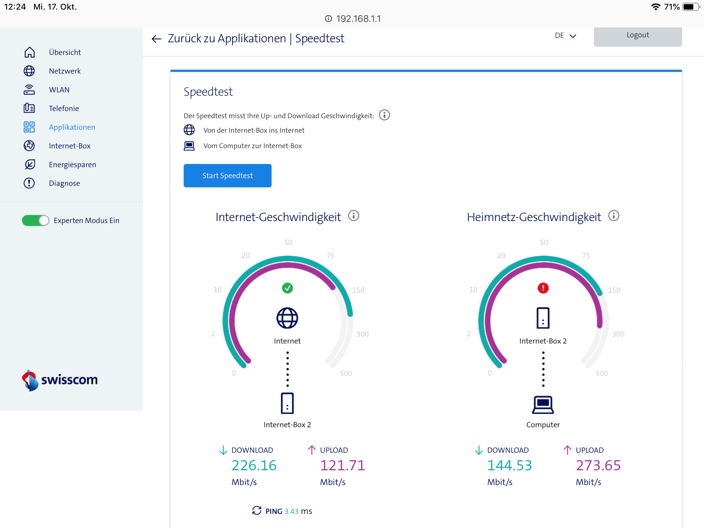
Task: Toggle Experten Modus switch off
Action: pos(36,220)
